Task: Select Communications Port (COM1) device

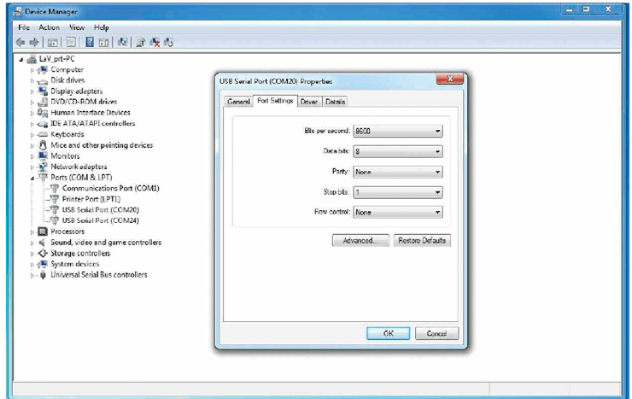Action: coord(110,188)
